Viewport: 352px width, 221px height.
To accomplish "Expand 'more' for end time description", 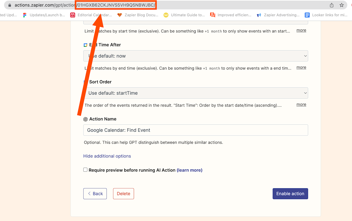I will point(301,67).
